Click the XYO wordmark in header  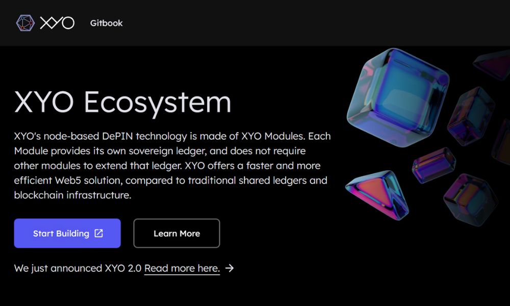pyautogui.click(x=57, y=23)
